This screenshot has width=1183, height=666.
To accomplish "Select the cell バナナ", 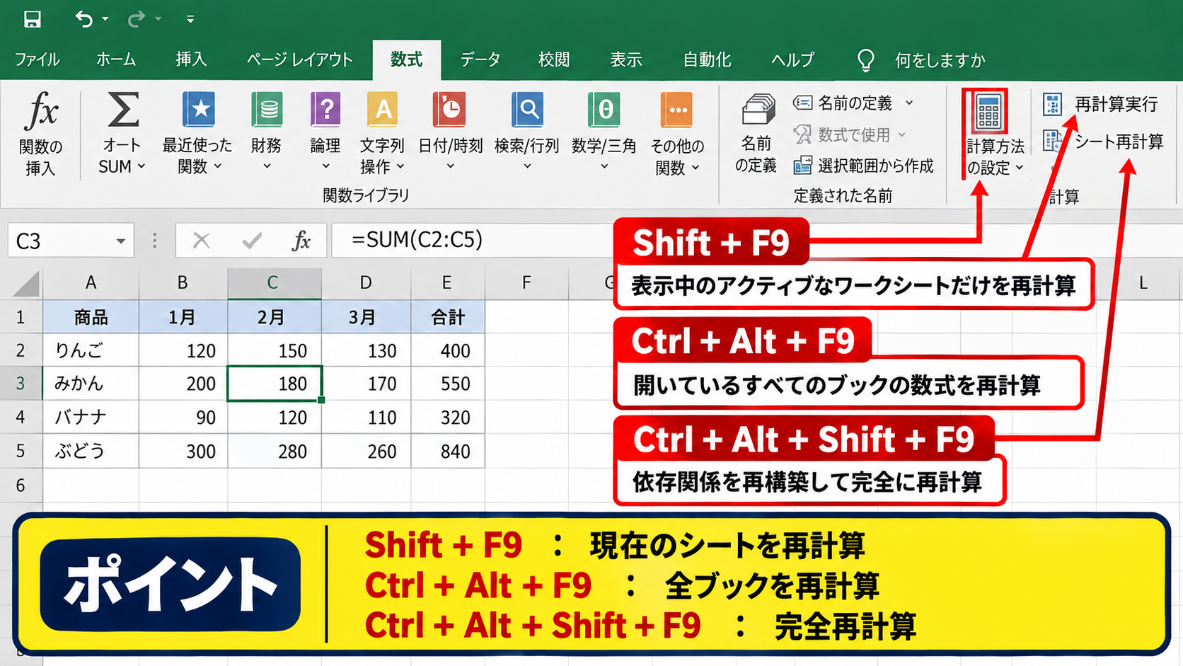I will pyautogui.click(x=91, y=417).
